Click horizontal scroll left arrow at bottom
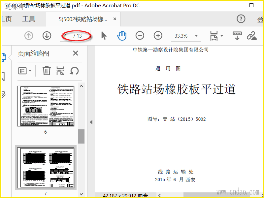This screenshot has height=198, width=264. (x=160, y=195)
